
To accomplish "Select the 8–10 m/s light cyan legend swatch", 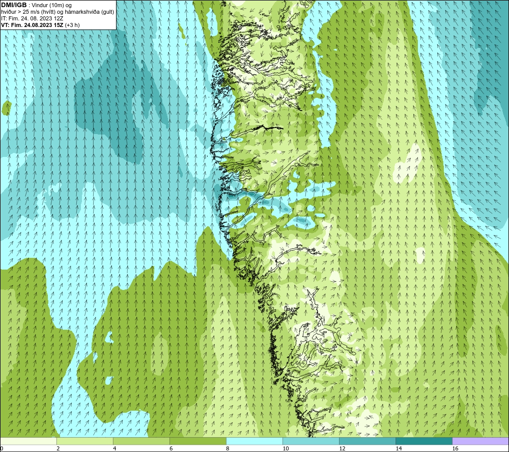I will (x=254, y=441).
